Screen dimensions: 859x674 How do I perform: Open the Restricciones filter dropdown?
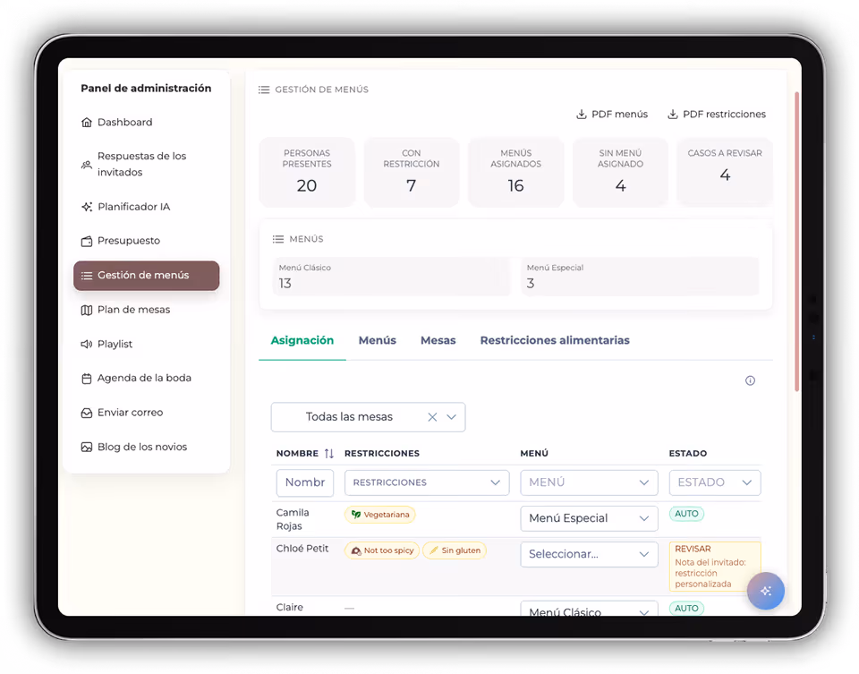426,482
